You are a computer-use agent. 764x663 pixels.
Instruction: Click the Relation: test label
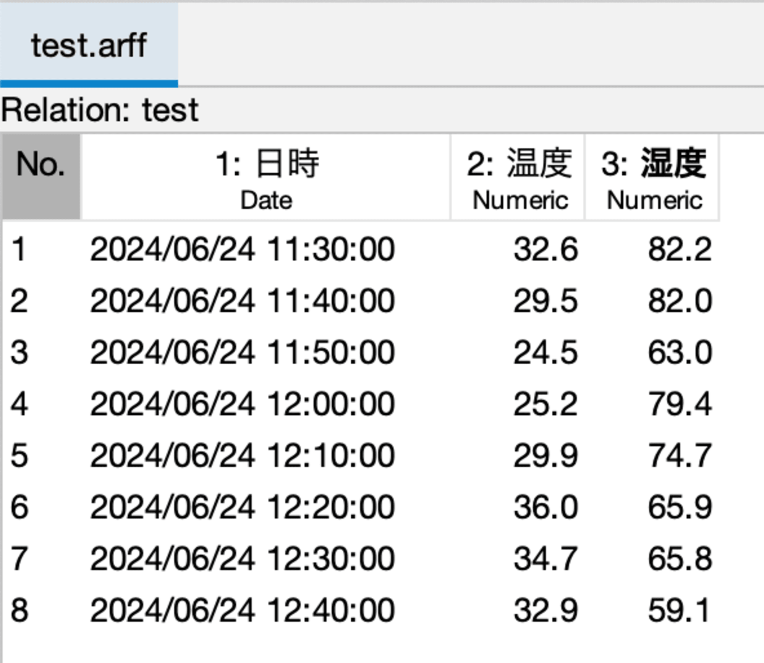[100, 110]
